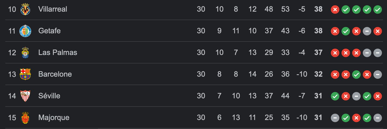The image size is (387, 129).
Task: Click Villarreal's last green win icon
Action: 377,10
